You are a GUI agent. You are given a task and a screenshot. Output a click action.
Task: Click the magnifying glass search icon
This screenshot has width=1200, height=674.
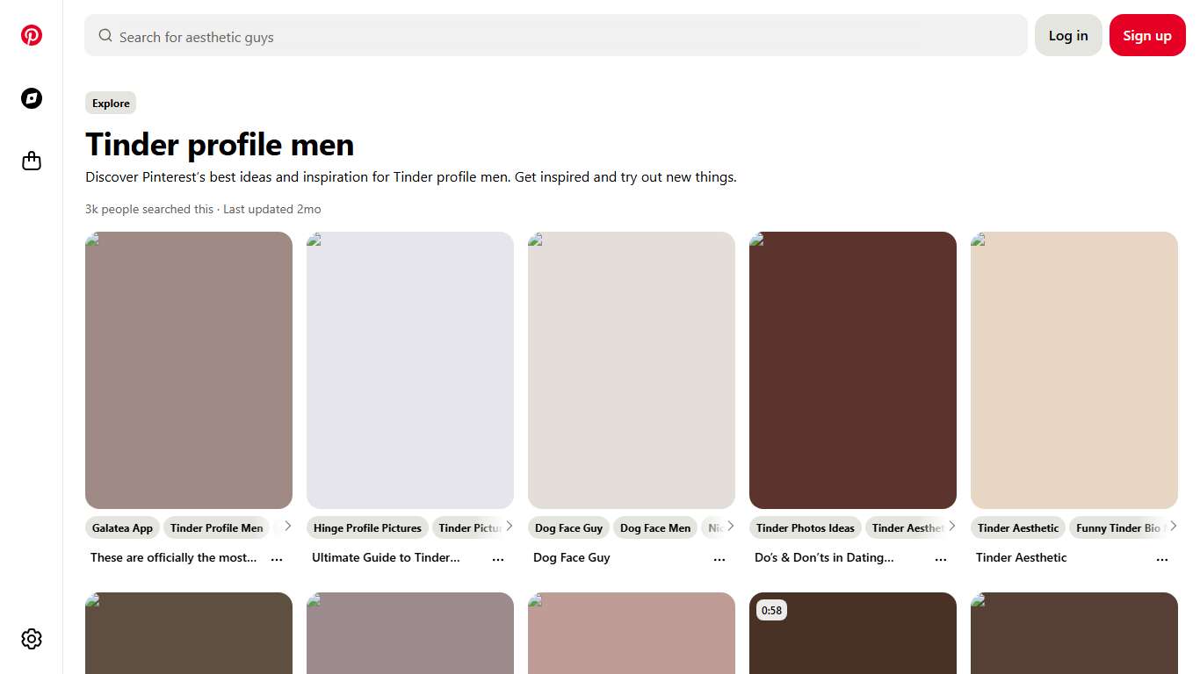105,36
